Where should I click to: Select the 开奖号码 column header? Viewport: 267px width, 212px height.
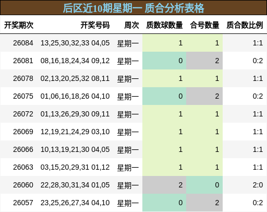click(x=95, y=25)
